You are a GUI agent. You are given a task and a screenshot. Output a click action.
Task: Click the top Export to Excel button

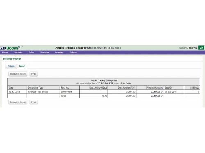(x=18, y=74)
